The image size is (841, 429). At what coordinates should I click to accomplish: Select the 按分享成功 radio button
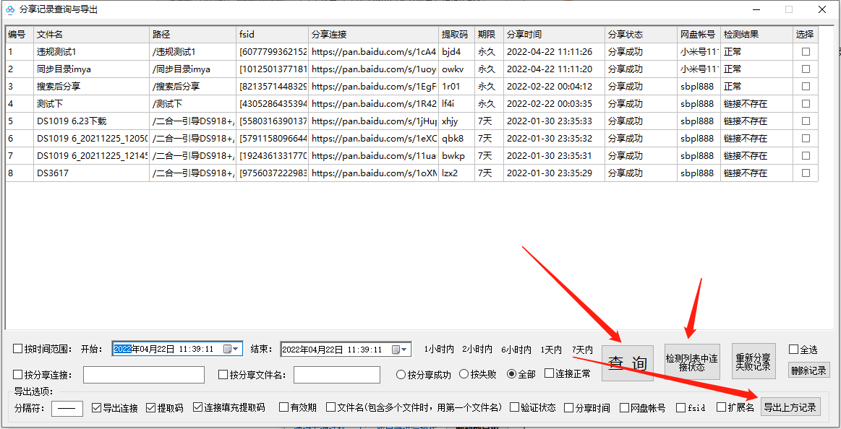[400, 375]
